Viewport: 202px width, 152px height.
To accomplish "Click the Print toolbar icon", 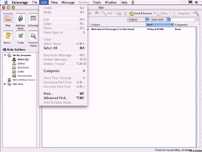I will coord(119,13).
